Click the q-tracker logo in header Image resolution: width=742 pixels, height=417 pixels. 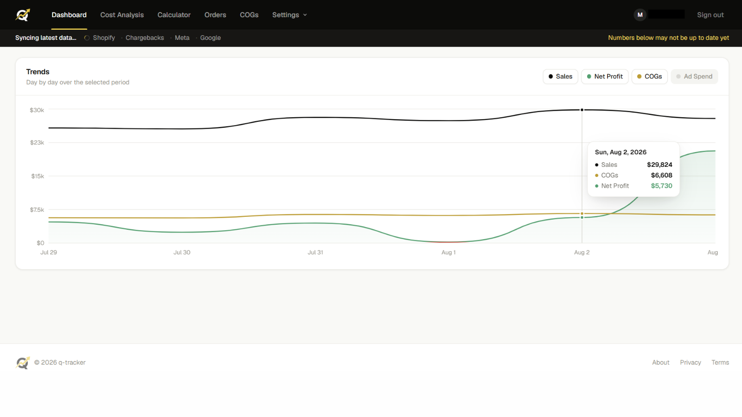23,15
